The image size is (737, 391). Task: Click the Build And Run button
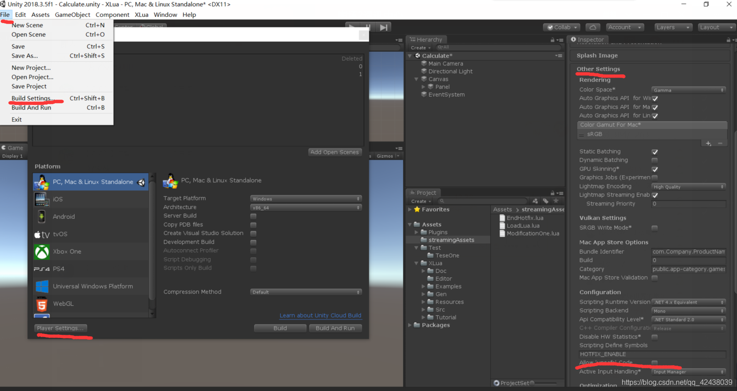(335, 328)
